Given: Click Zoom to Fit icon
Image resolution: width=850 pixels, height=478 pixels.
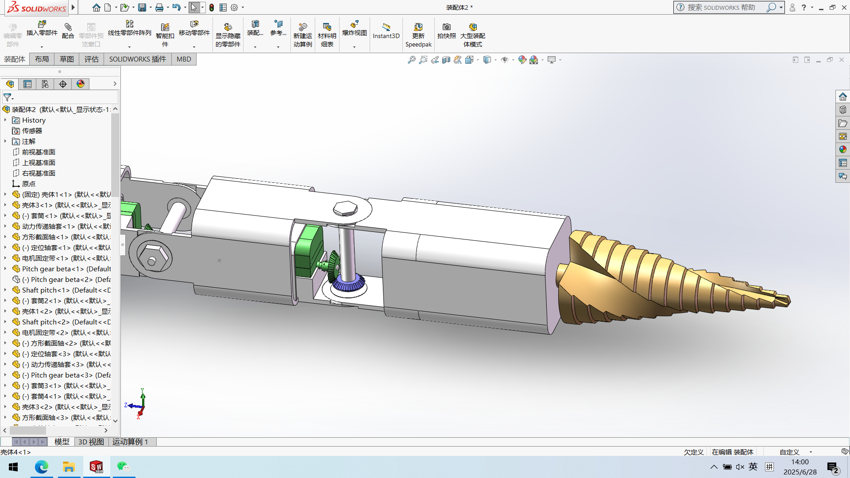Looking at the screenshot, I should click(411, 60).
